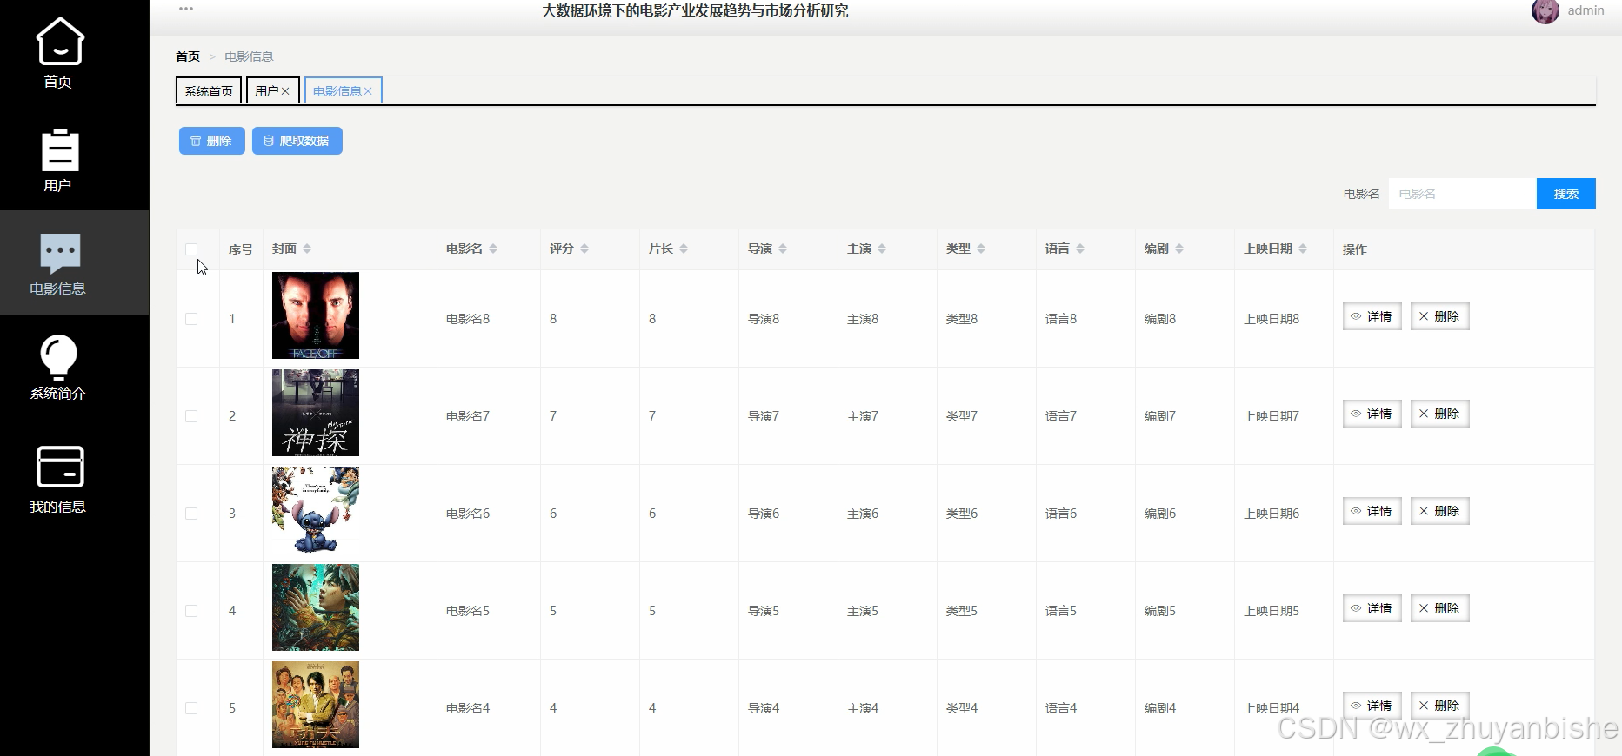The height and width of the screenshot is (756, 1622).
Task: Switch to the 系统首页 tab
Action: pos(209,90)
